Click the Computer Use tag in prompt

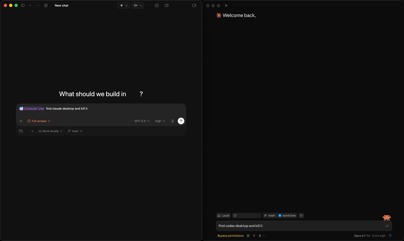coord(32,109)
